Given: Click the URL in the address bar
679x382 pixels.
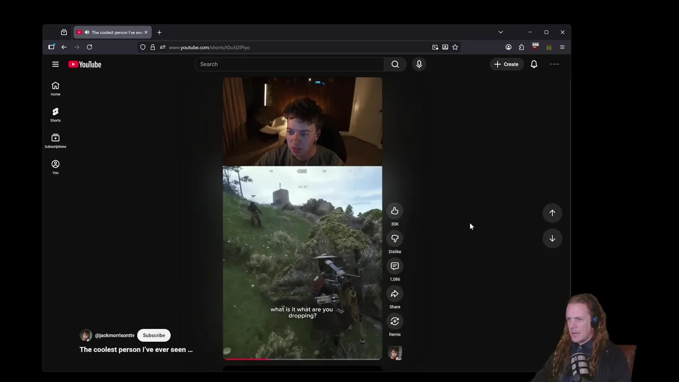Looking at the screenshot, I should click(209, 47).
